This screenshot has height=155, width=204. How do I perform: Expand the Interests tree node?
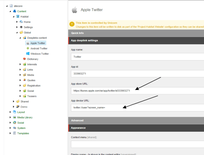click(x=20, y=64)
